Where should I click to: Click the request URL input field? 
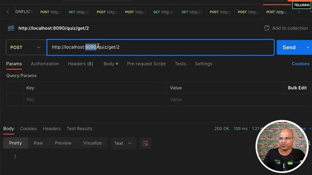coord(160,47)
